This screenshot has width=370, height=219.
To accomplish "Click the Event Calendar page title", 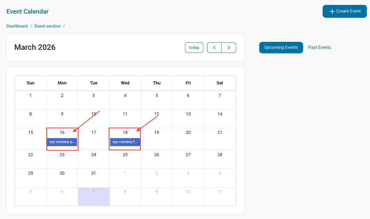I will (28, 12).
